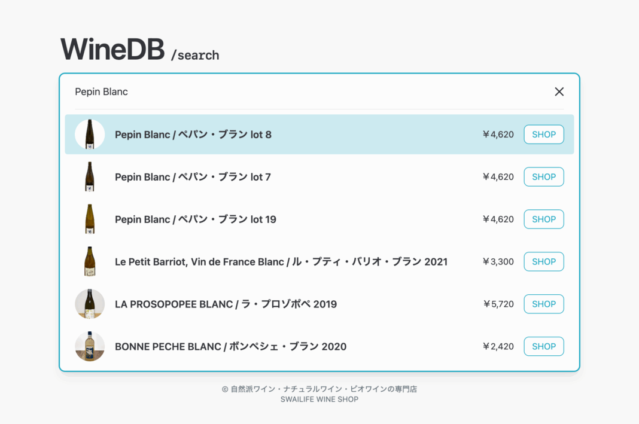Click the Pepin Blanc lot 8 bottle thumbnail

click(x=90, y=134)
